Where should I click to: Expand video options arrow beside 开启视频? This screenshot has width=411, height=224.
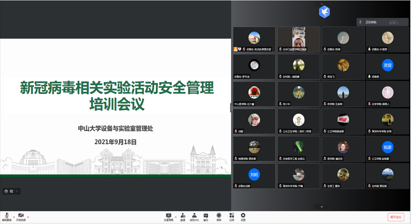[28, 217]
